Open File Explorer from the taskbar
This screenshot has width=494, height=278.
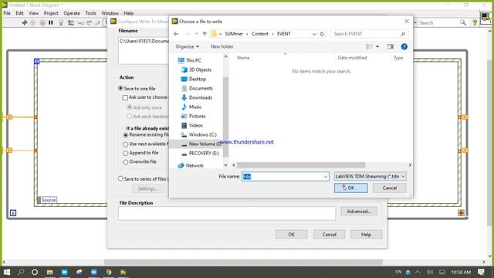point(49,272)
